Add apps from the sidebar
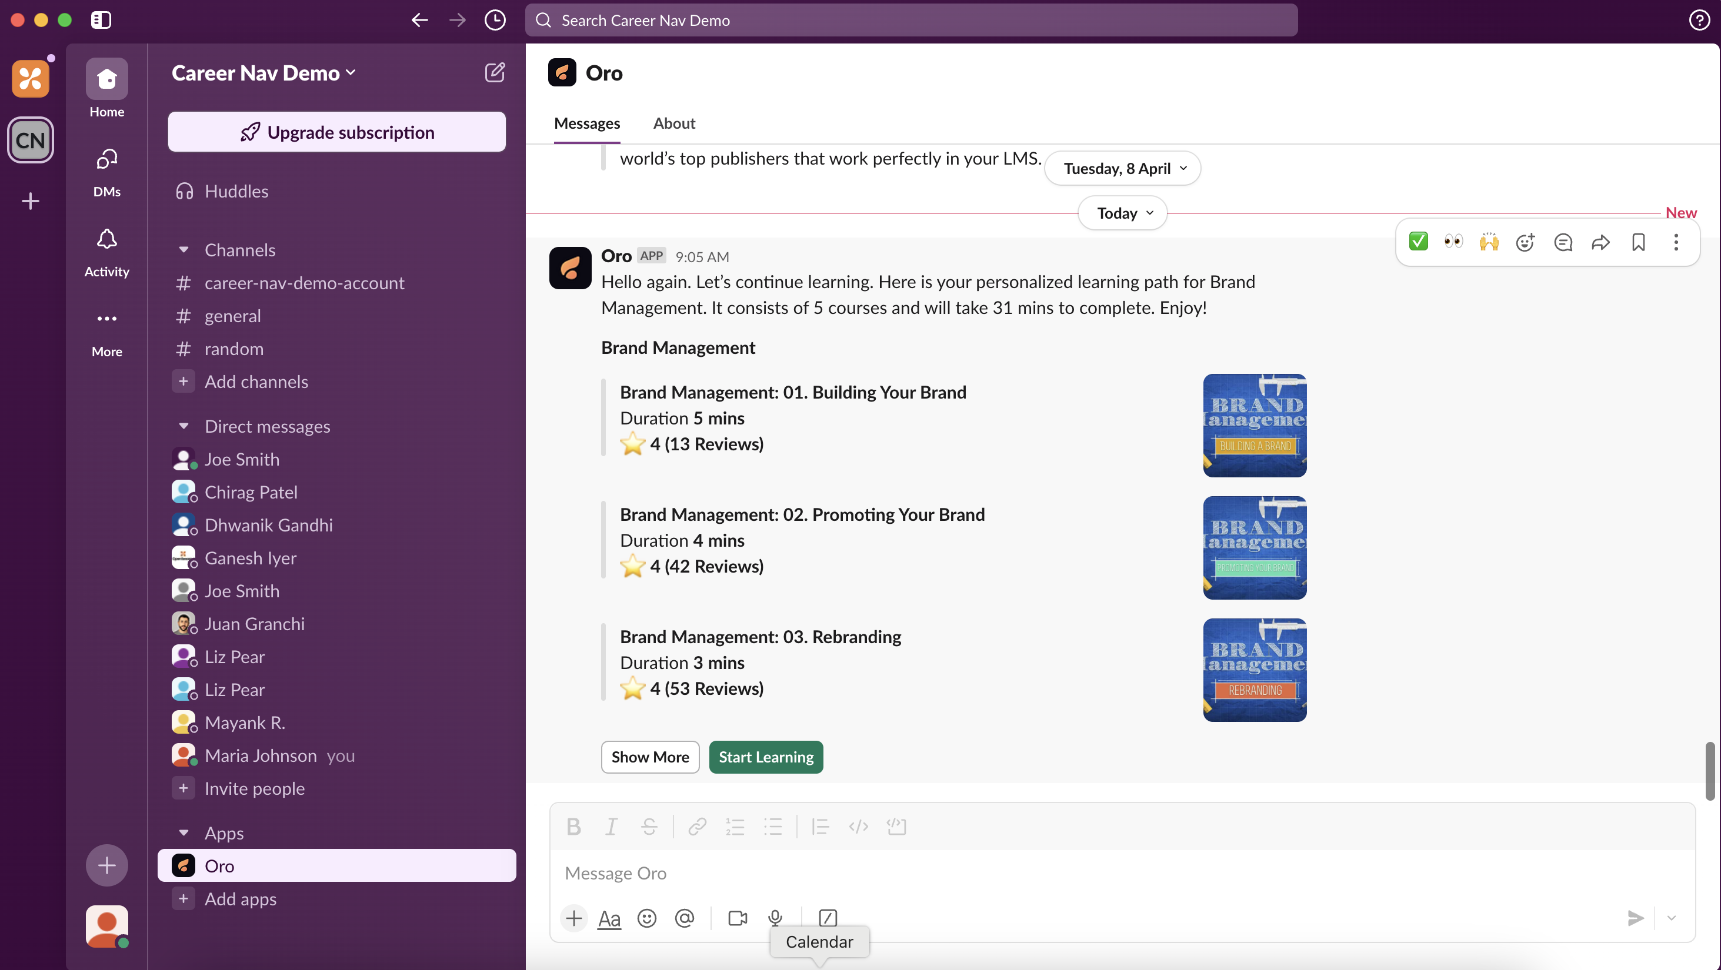 pos(336,898)
